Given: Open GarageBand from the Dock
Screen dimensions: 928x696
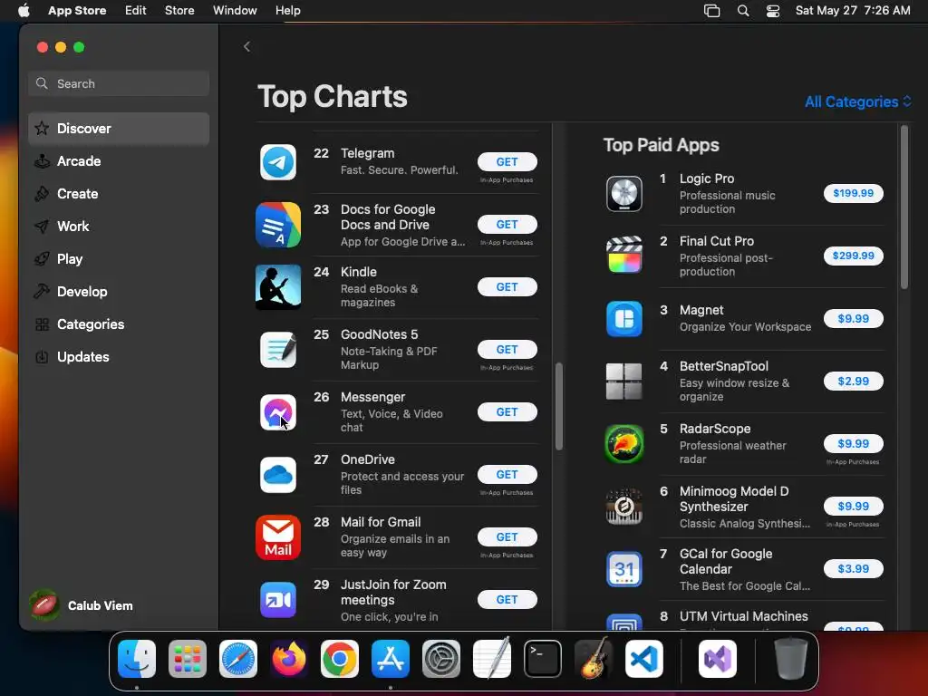Looking at the screenshot, I should click(x=593, y=659).
